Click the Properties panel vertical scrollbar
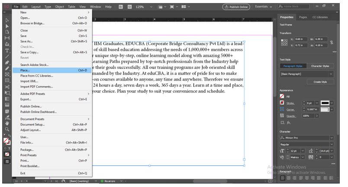 338,79
